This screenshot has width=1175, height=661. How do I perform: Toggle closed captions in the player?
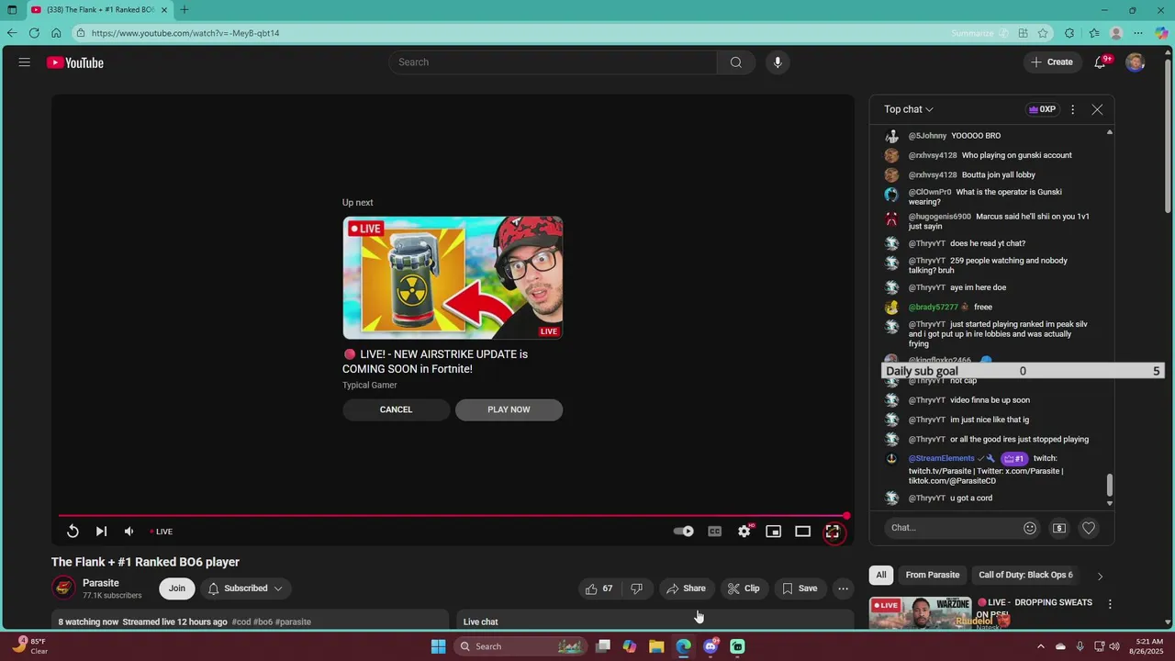tap(714, 532)
